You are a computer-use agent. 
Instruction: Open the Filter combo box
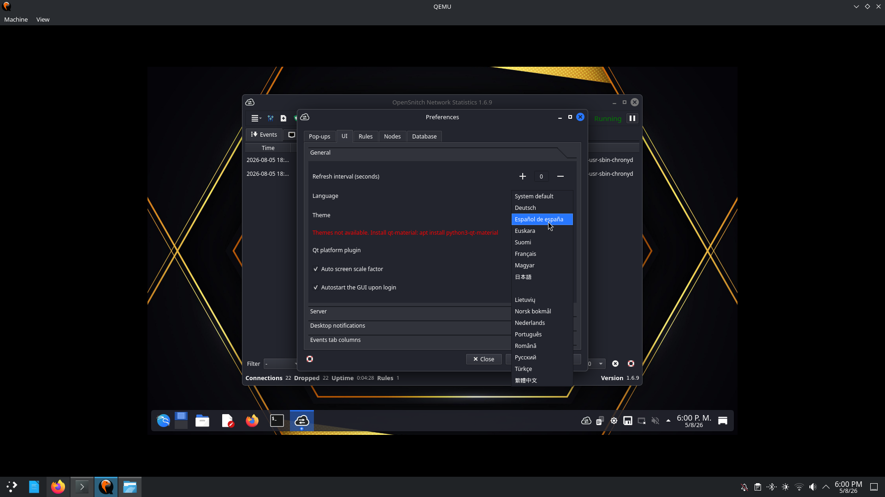tap(281, 364)
